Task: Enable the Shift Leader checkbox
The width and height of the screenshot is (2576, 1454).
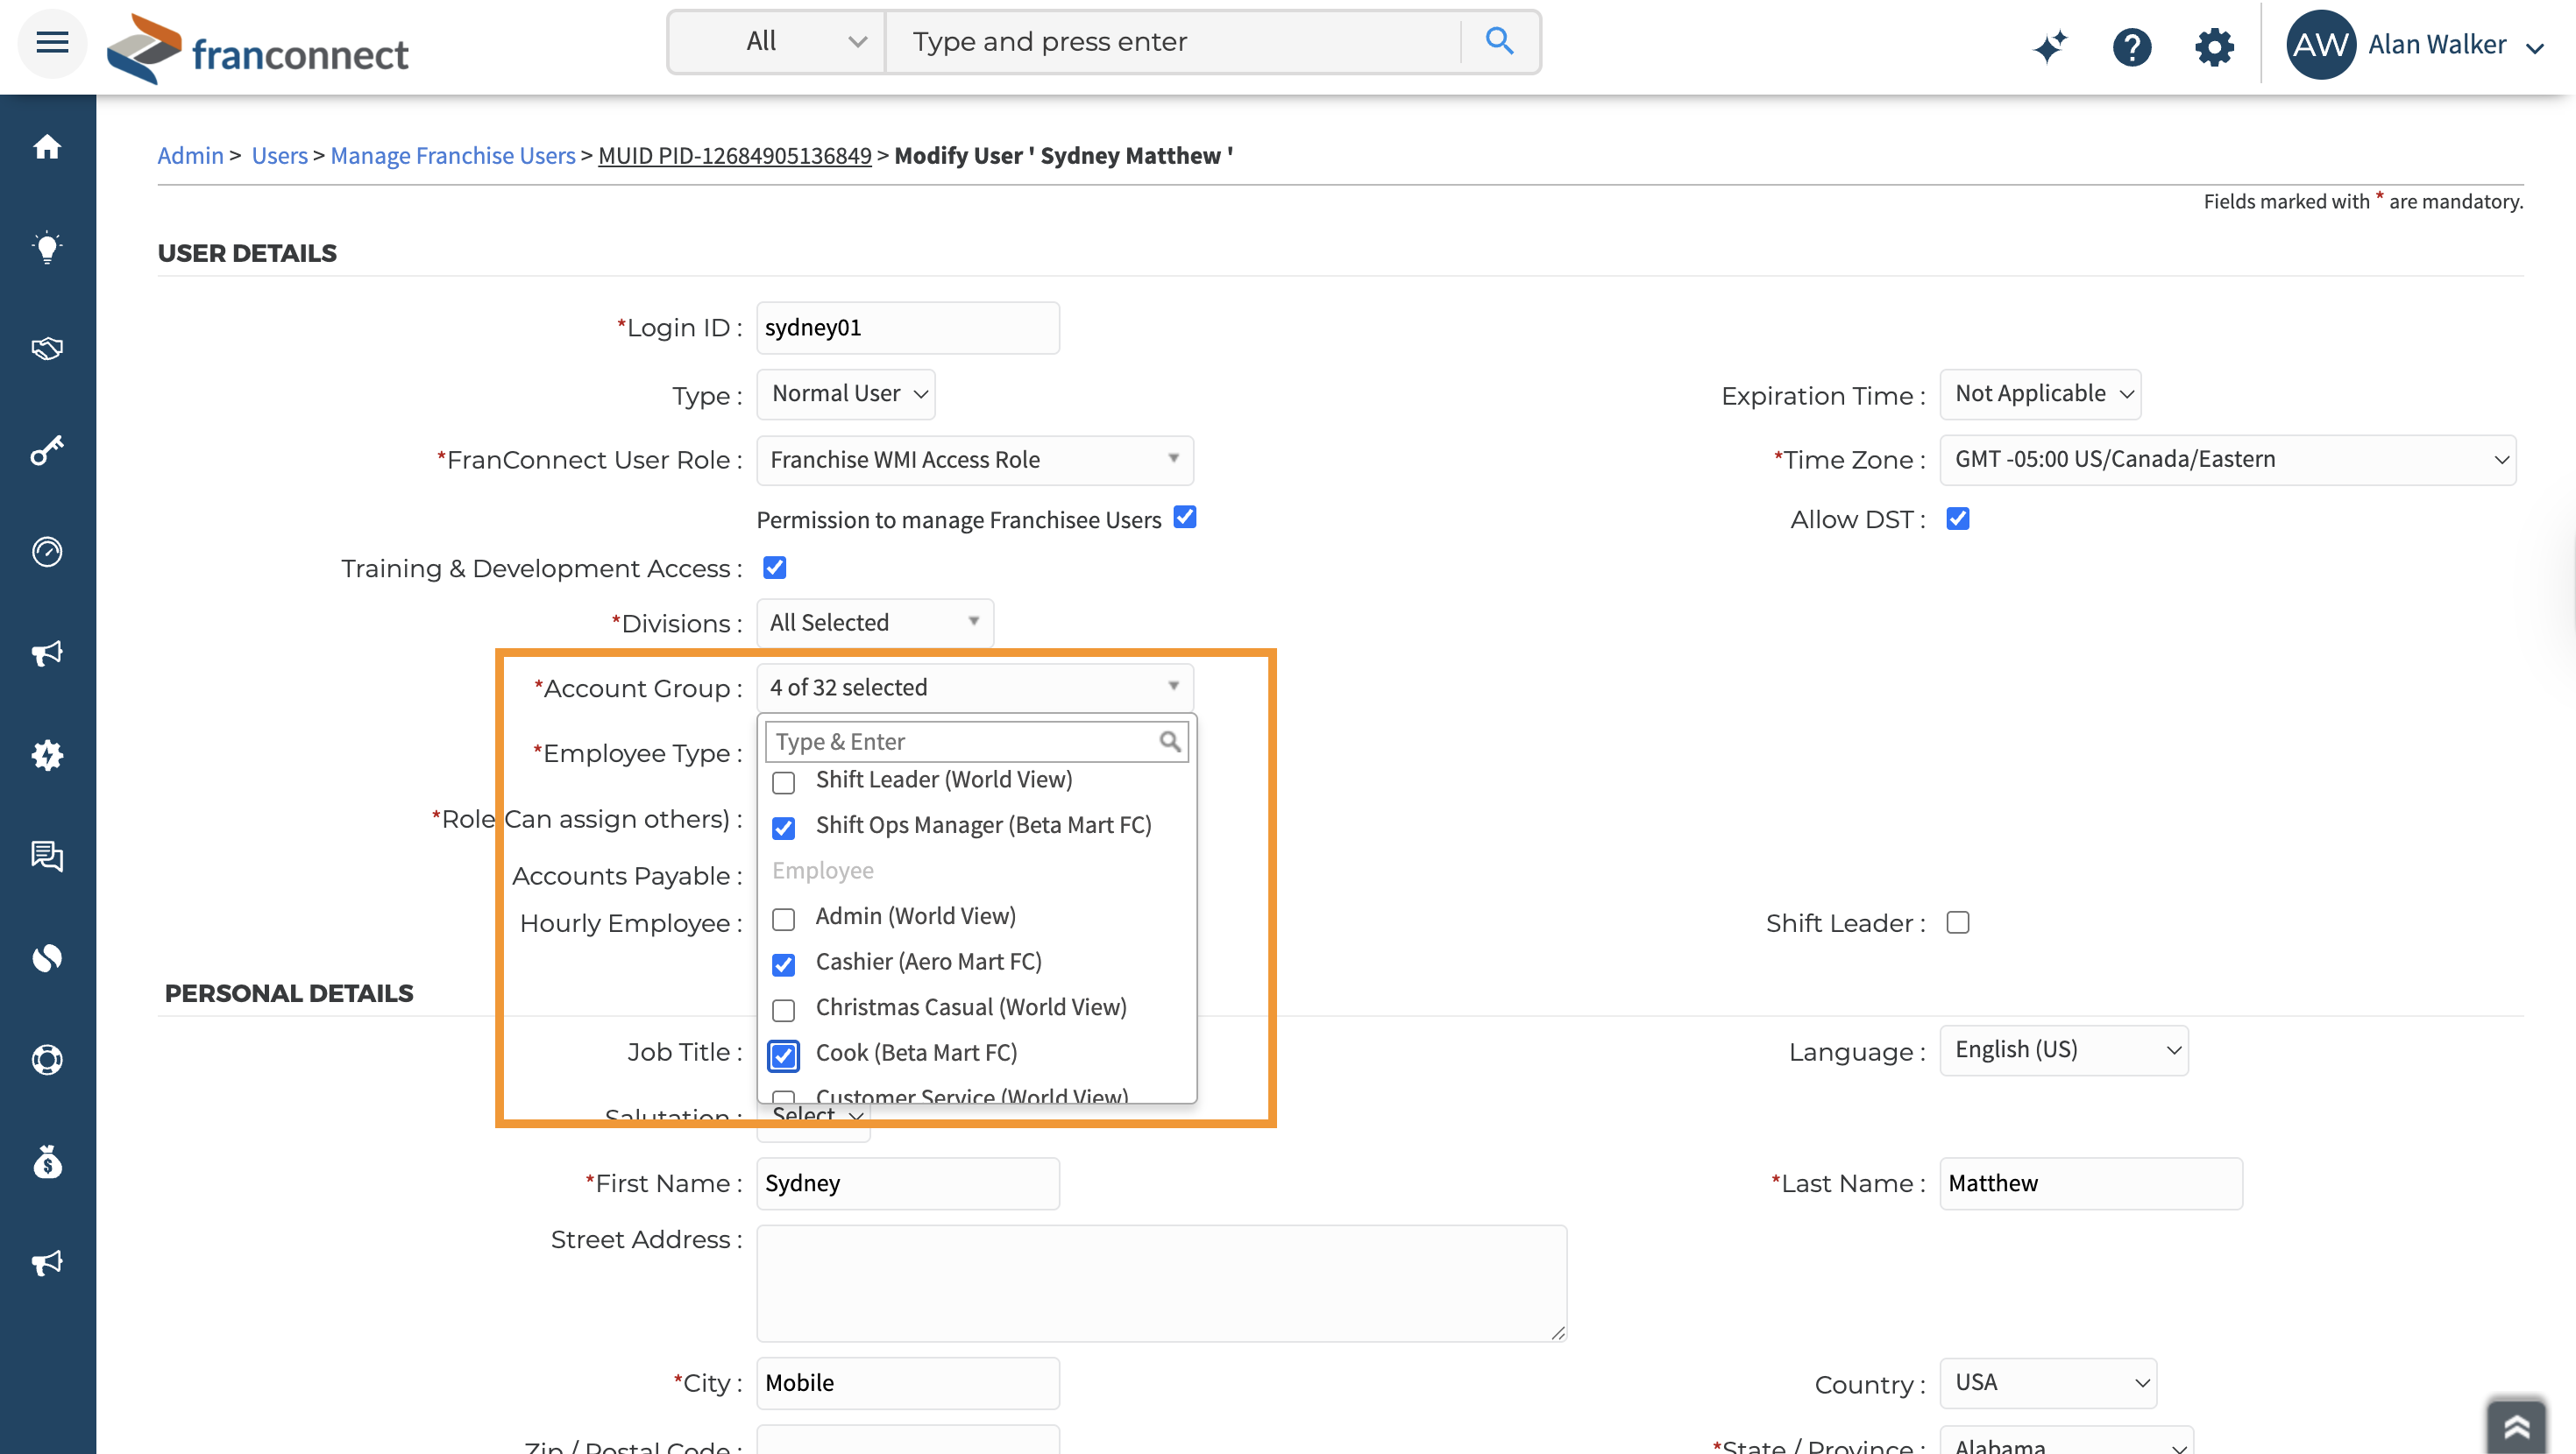Action: point(1957,922)
